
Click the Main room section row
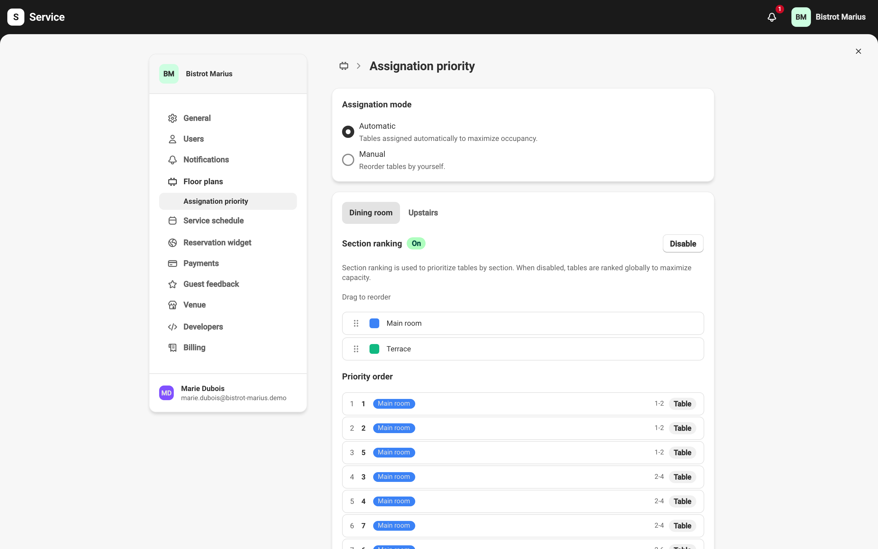point(523,323)
